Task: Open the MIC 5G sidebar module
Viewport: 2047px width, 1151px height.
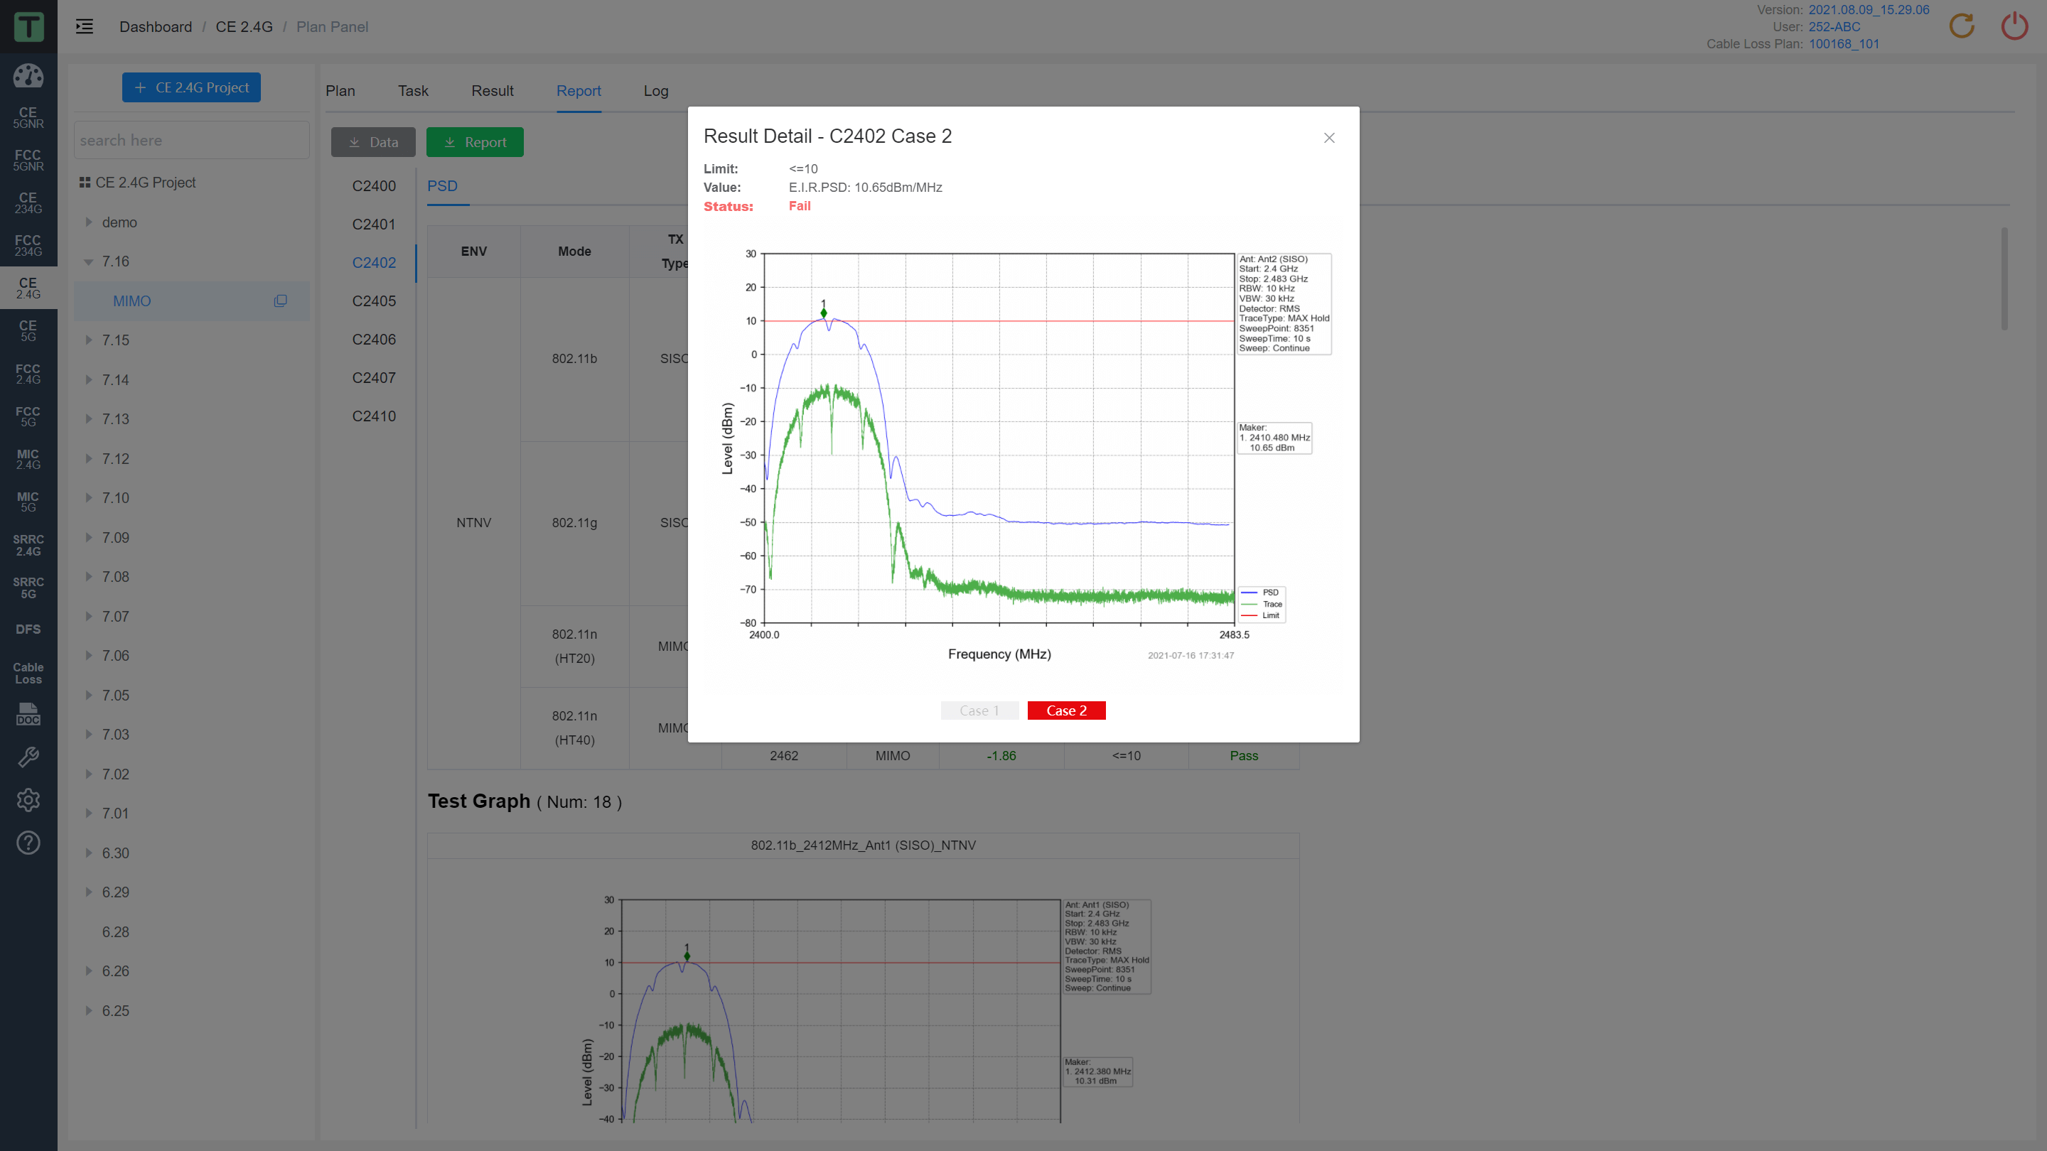Action: click(28, 502)
